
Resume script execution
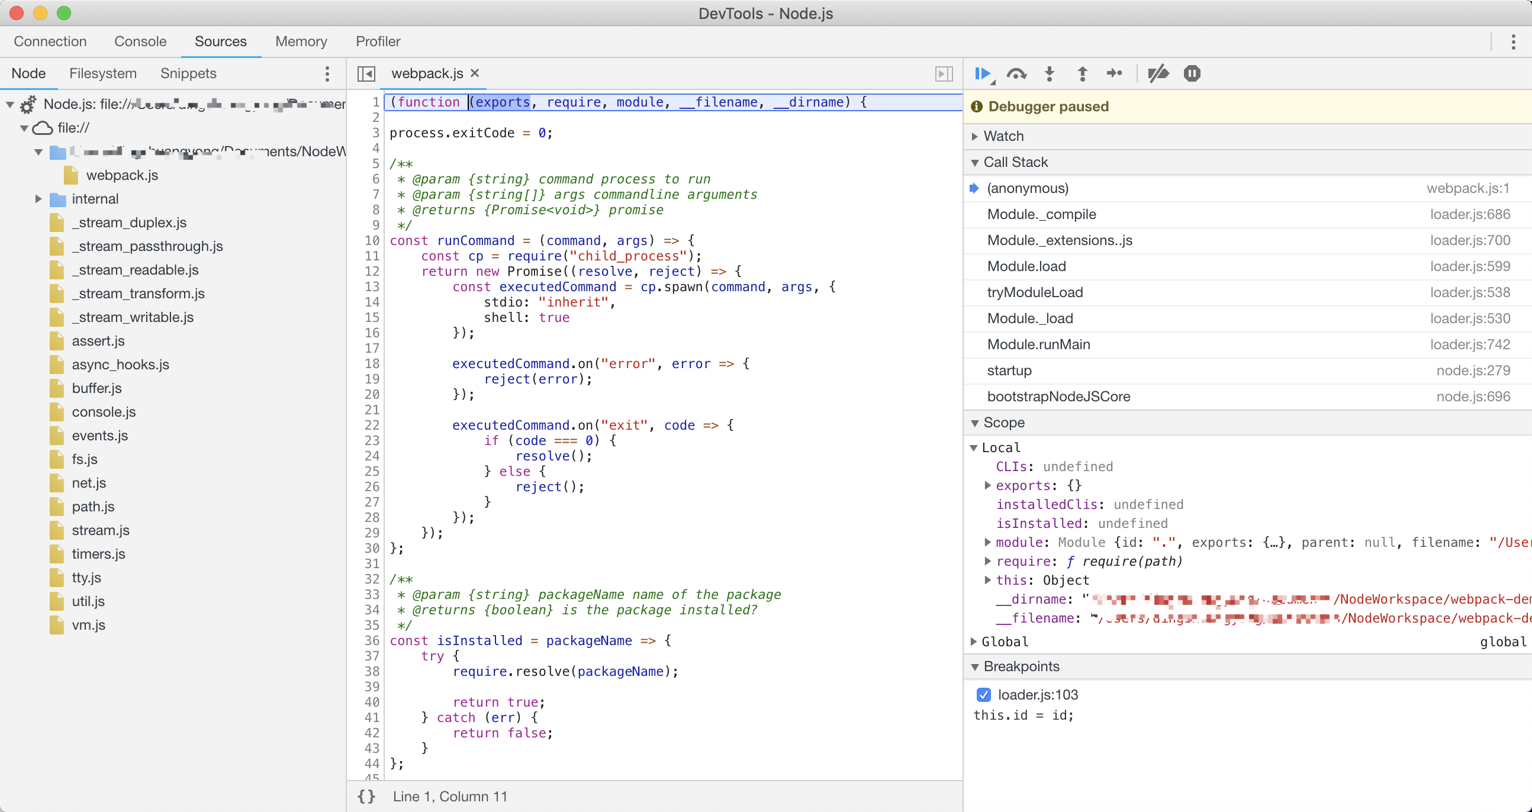tap(981, 74)
